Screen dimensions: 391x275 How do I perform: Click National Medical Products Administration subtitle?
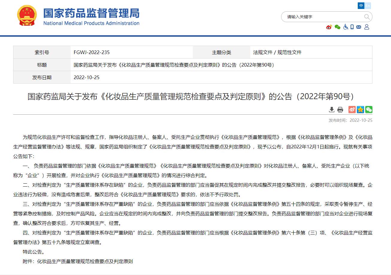pos(91,23)
